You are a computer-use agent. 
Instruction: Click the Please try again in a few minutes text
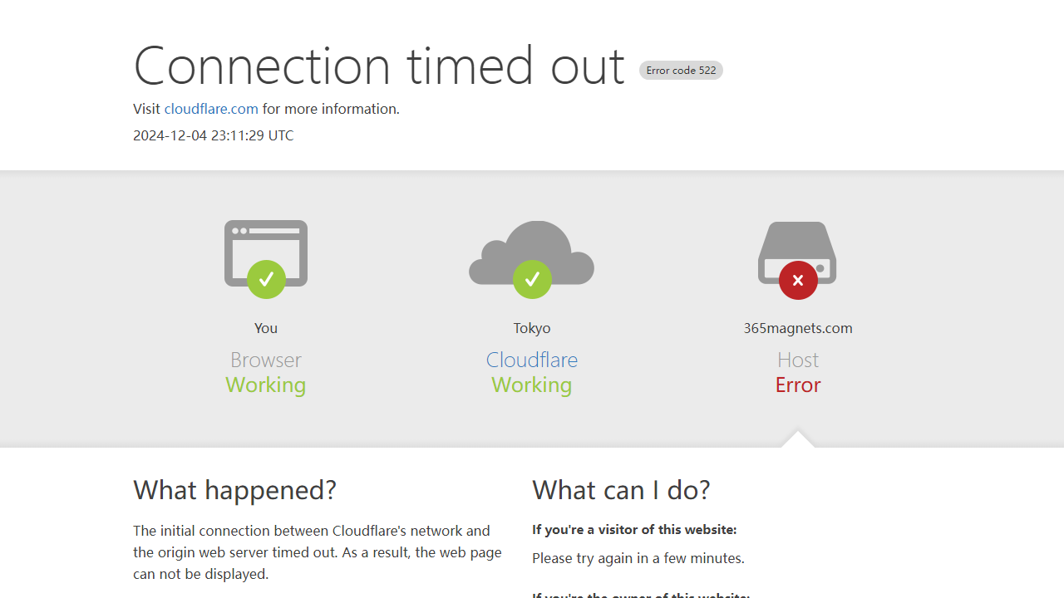pos(638,558)
